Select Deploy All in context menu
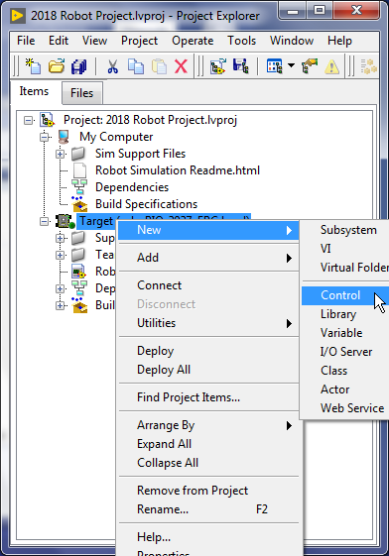Screen dimensions: 389x556 208,370
